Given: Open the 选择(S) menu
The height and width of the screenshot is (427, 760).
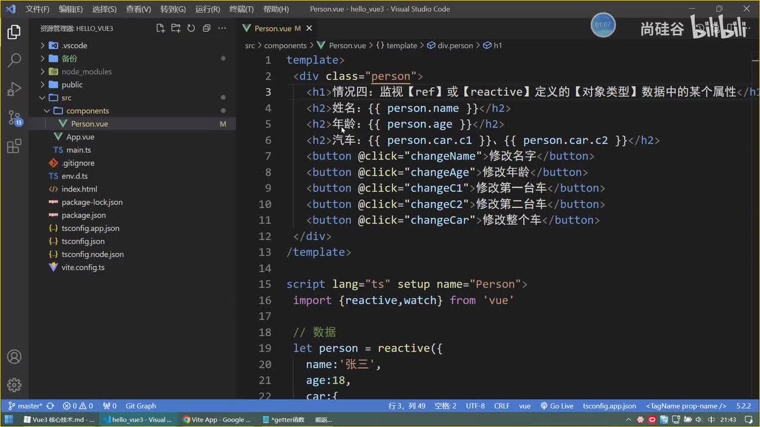Looking at the screenshot, I should pos(104,9).
